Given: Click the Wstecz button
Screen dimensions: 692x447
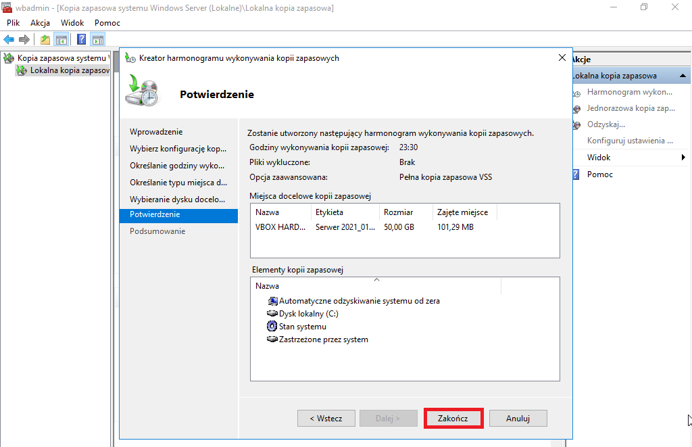Looking at the screenshot, I should 326,419.
